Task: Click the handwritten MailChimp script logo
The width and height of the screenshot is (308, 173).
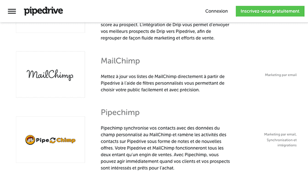Action: pos(50,75)
